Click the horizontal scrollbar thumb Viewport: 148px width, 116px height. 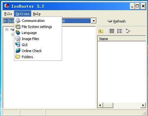108,105
